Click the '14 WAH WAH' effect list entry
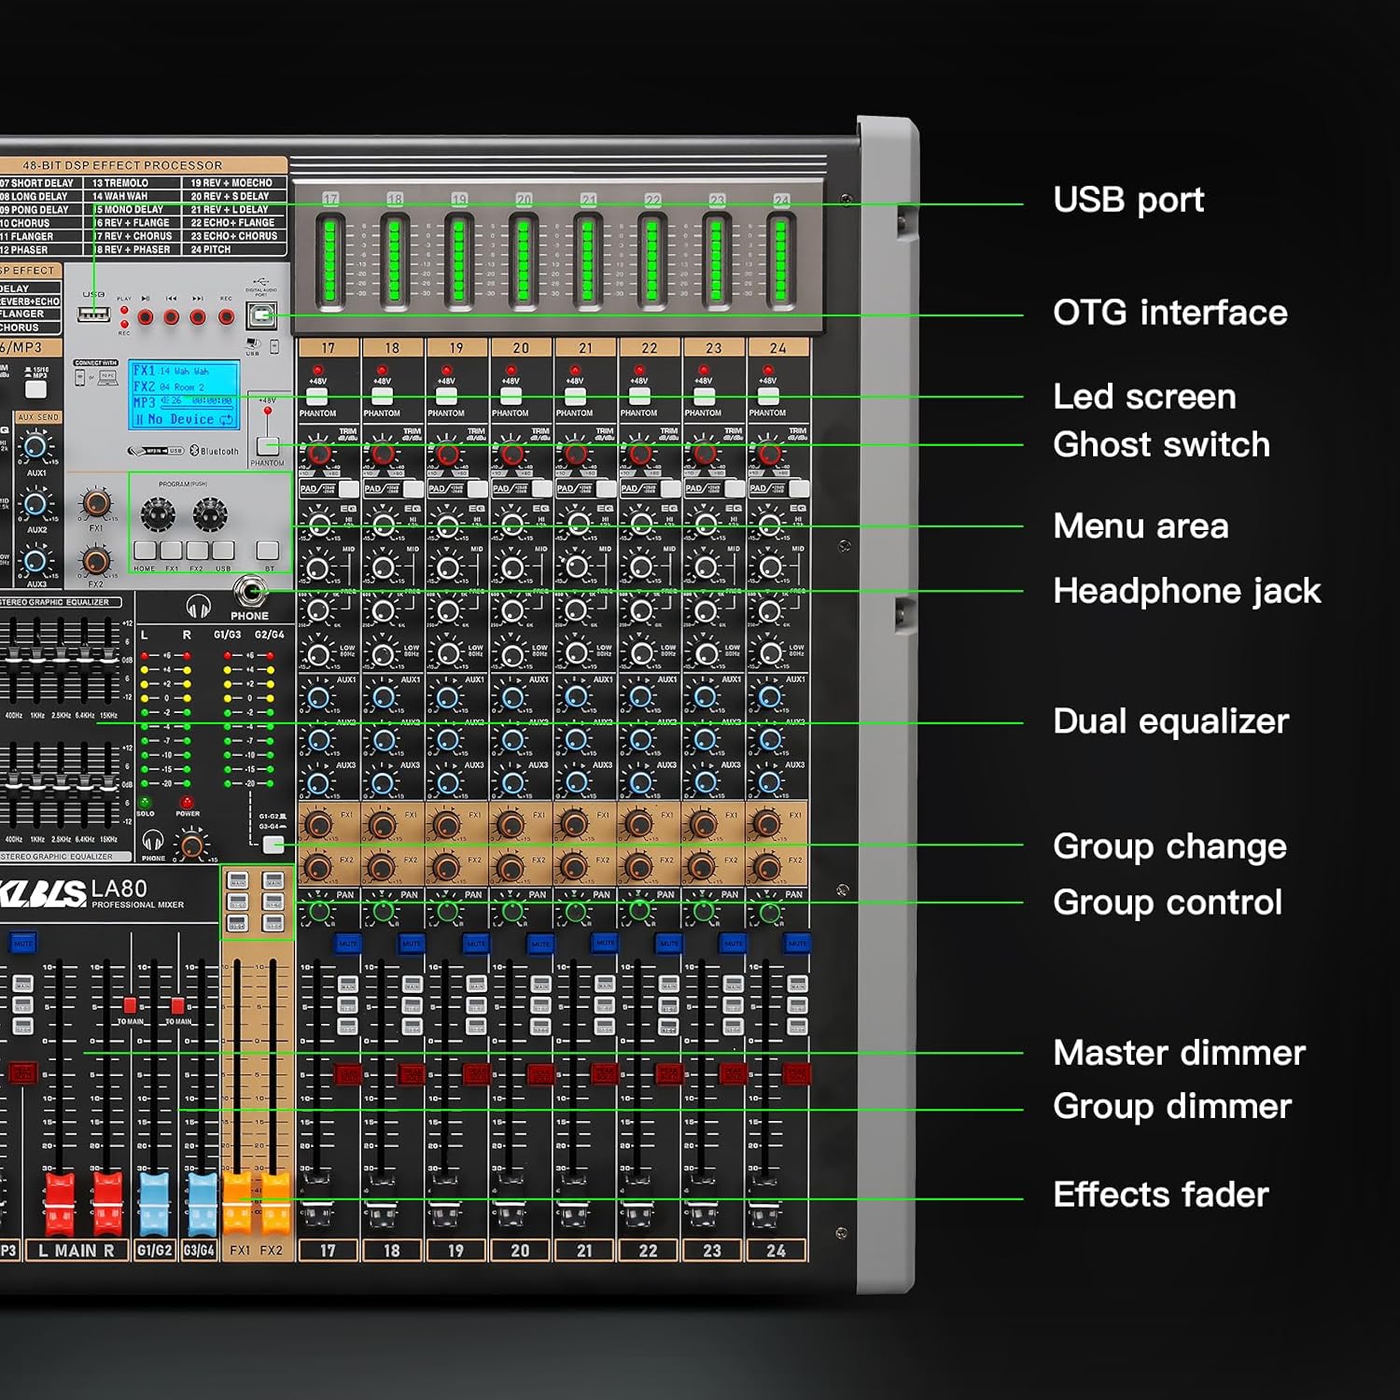This screenshot has width=1400, height=1400. tap(120, 196)
